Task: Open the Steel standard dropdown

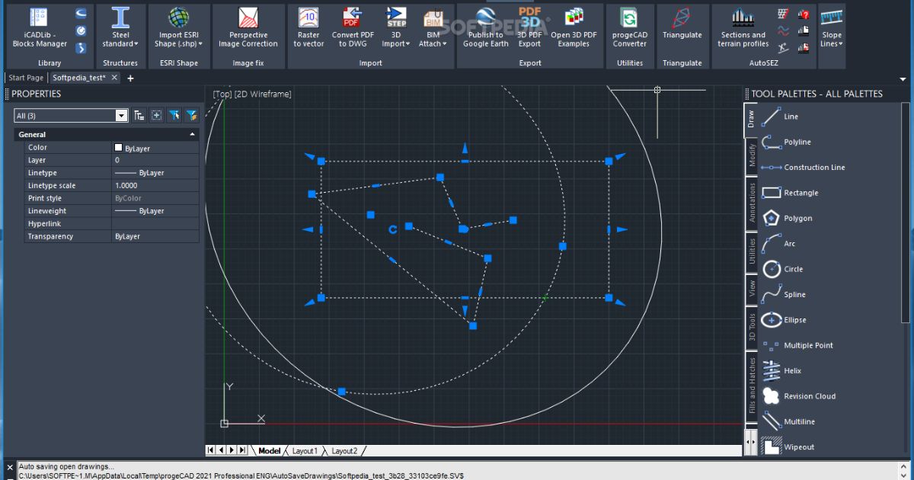Action: click(120, 28)
